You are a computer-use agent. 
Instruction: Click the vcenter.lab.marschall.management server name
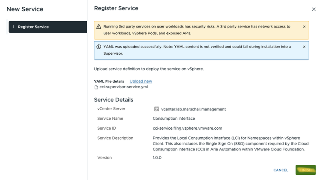193,109
